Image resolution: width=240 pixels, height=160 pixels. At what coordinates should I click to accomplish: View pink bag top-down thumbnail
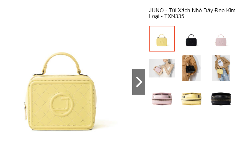tap(162, 99)
